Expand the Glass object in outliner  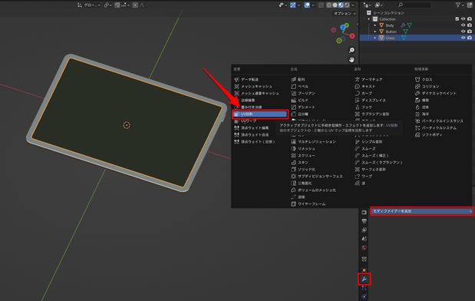coord(375,38)
